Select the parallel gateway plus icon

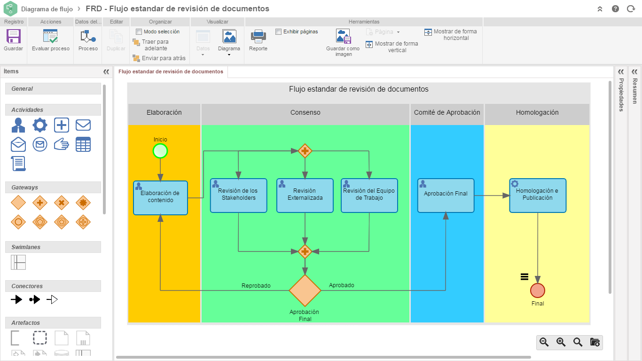tap(40, 203)
